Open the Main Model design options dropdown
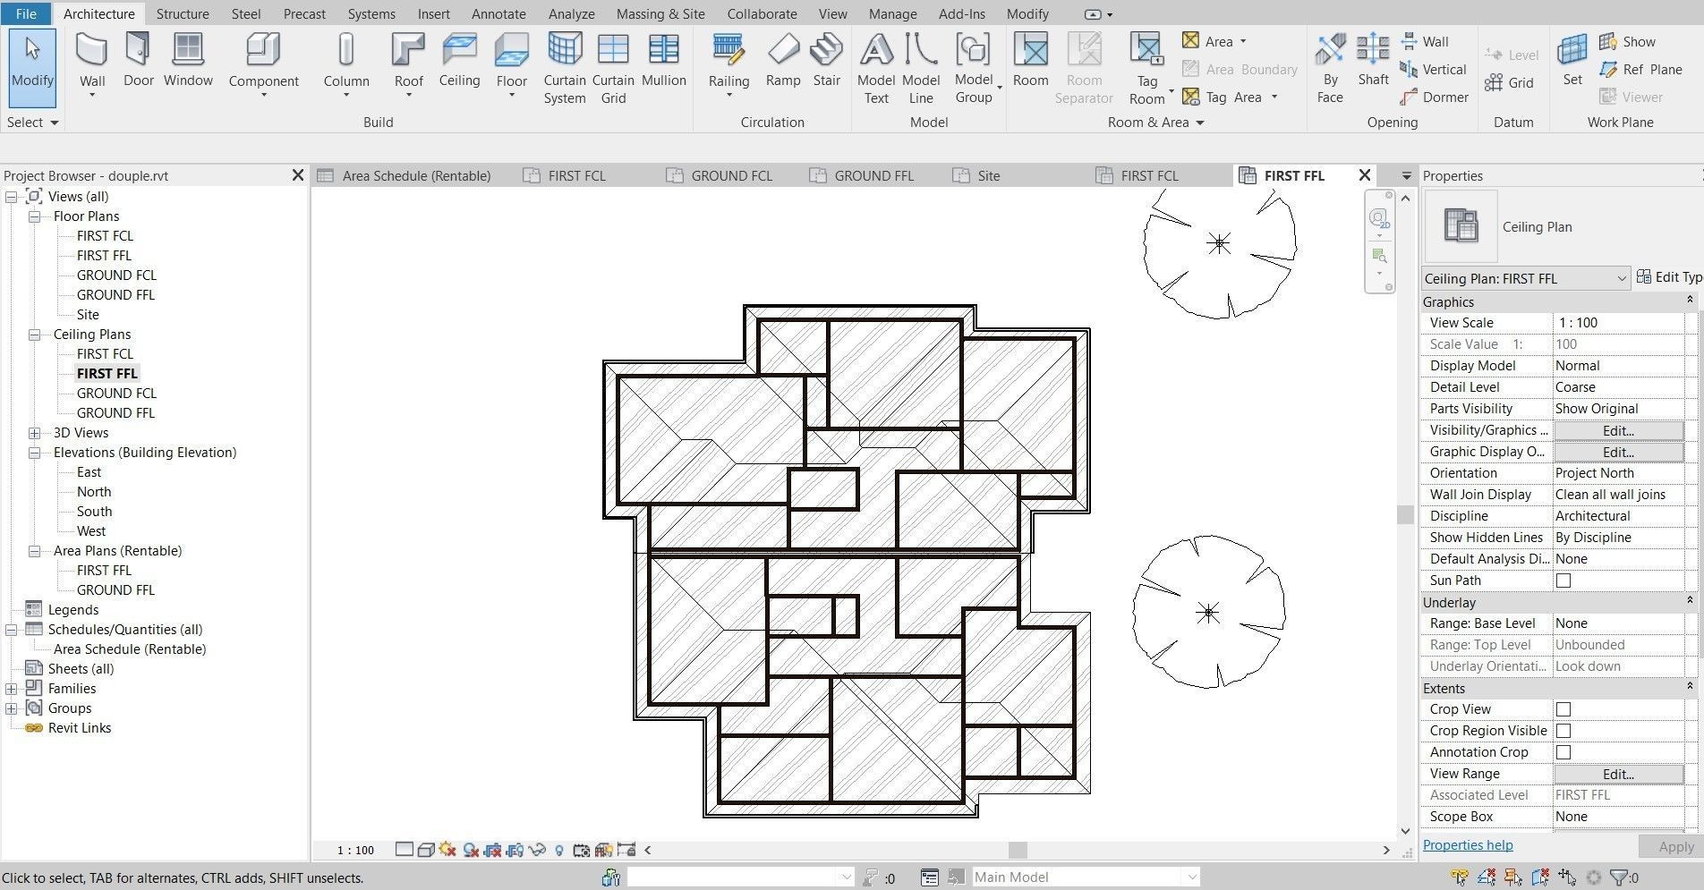This screenshot has height=890, width=1704. coord(1086,877)
